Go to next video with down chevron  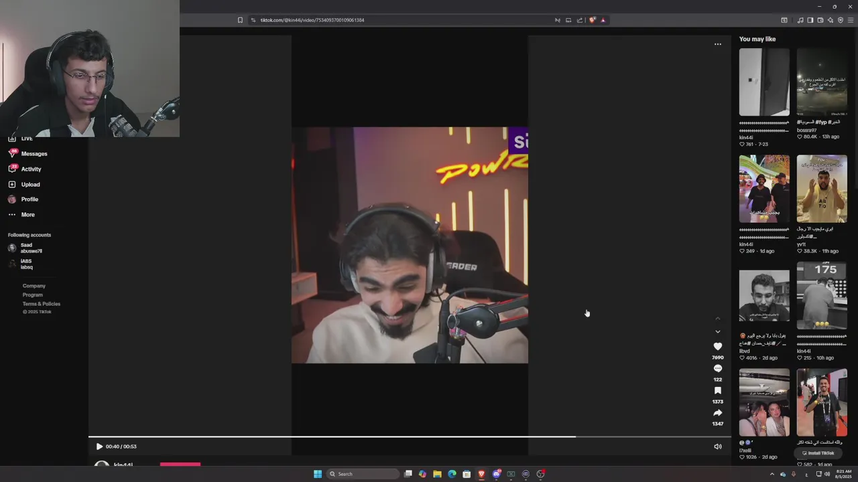coord(717,331)
